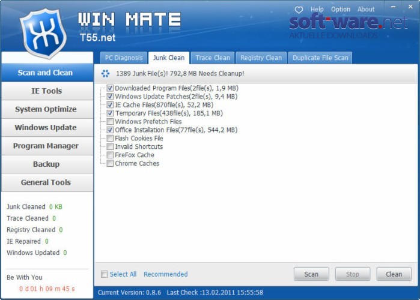Uncheck Downloaded Program Files checkbox
The height and width of the screenshot is (300, 420).
(x=110, y=88)
